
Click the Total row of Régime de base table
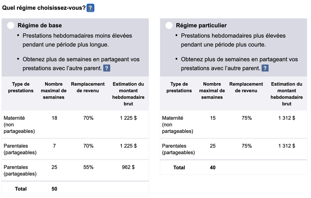tap(21, 188)
